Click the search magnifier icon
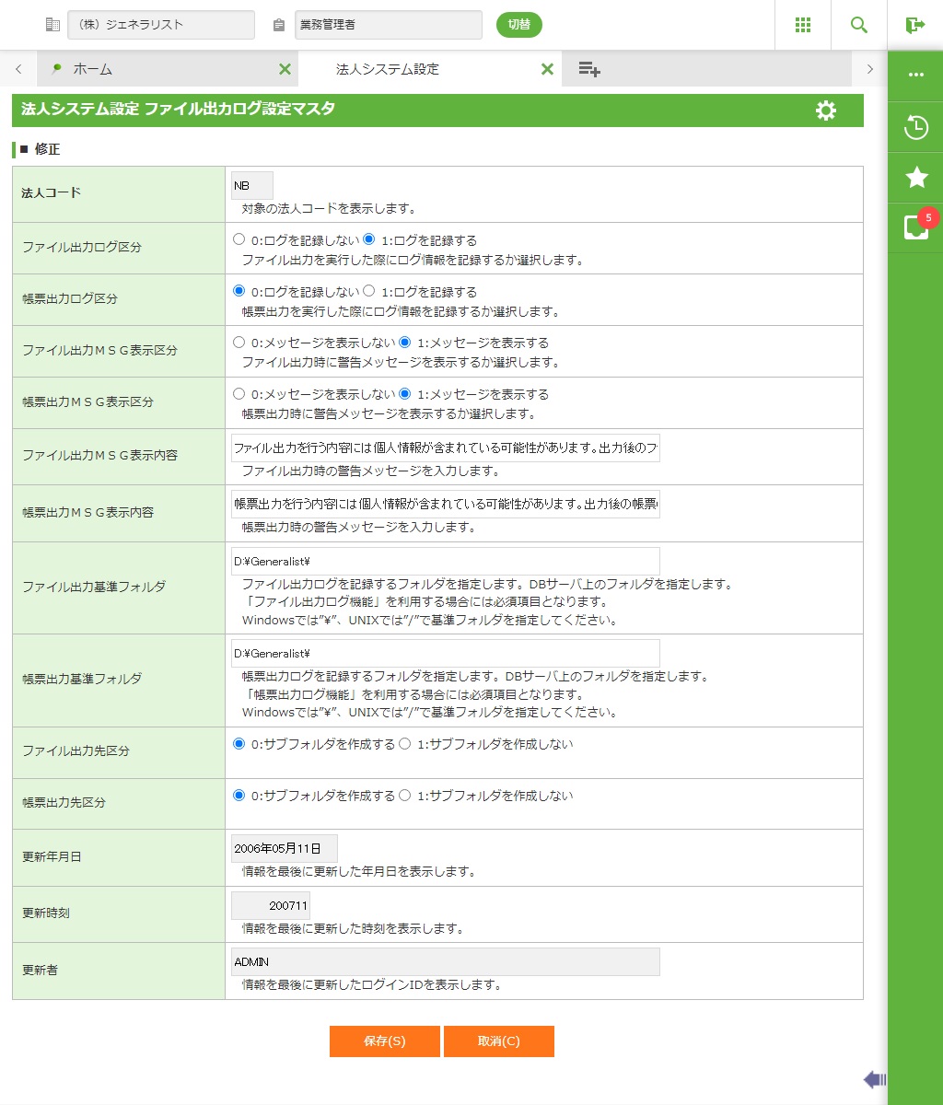The width and height of the screenshot is (943, 1105). point(859,25)
